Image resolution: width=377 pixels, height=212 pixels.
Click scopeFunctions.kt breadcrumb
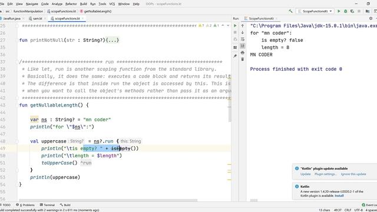[61, 11]
